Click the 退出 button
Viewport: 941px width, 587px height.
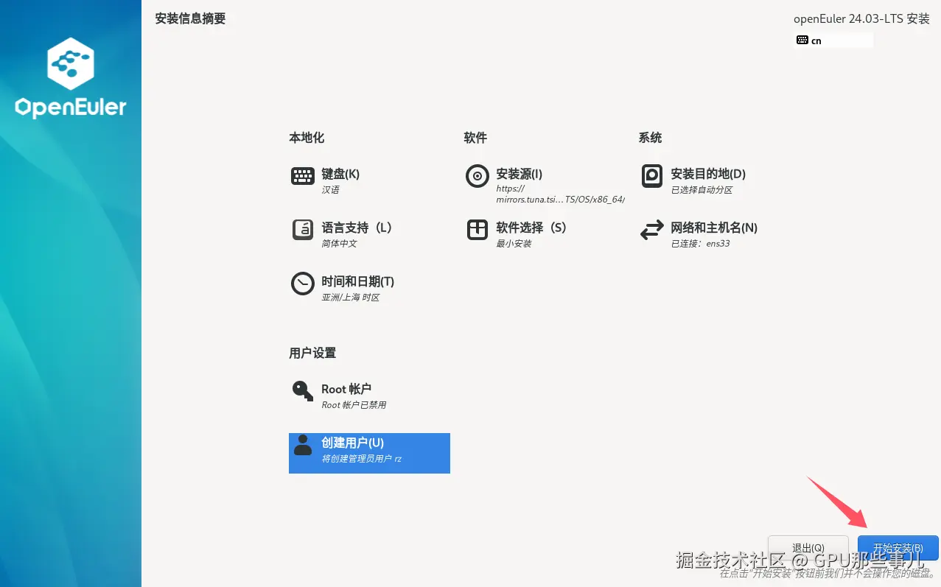tap(808, 547)
